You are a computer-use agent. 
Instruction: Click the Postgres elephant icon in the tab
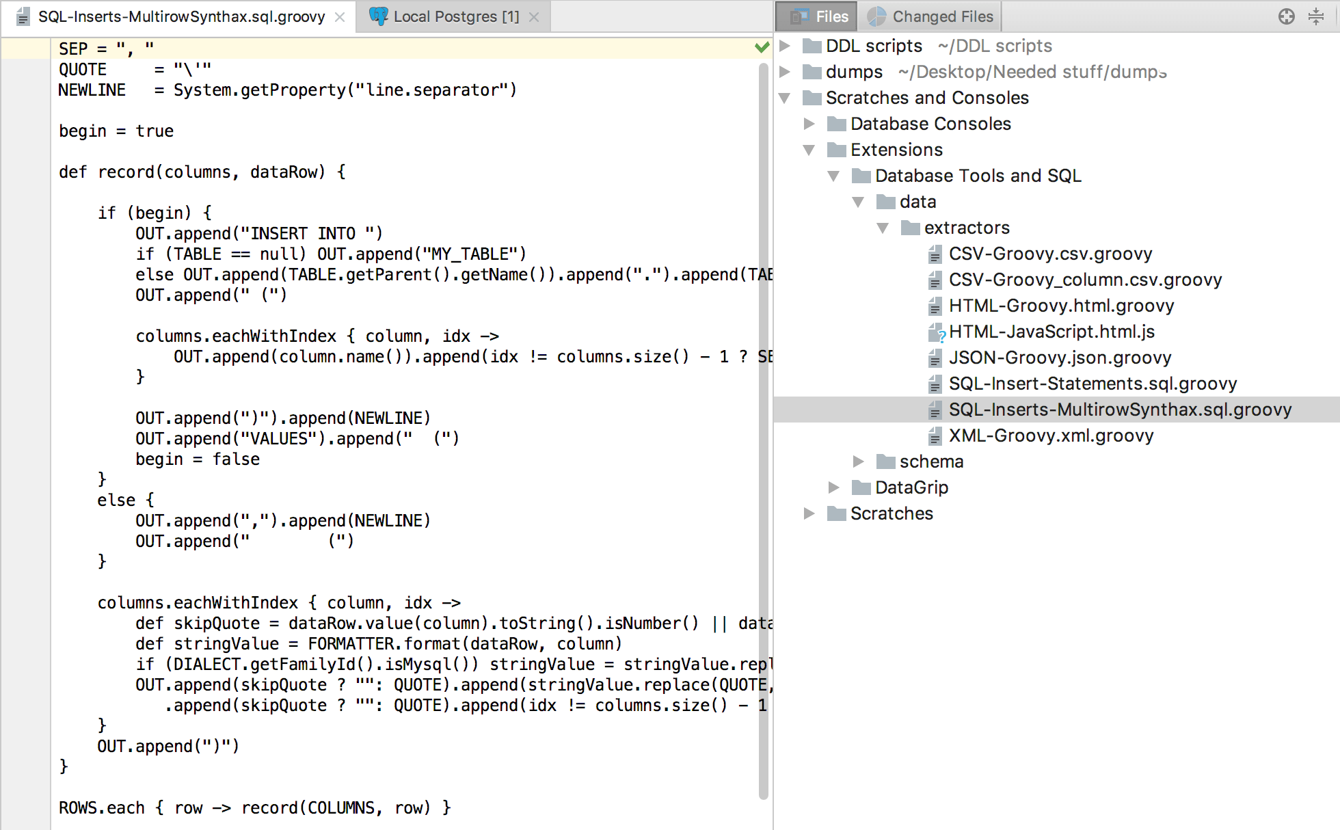(x=378, y=16)
